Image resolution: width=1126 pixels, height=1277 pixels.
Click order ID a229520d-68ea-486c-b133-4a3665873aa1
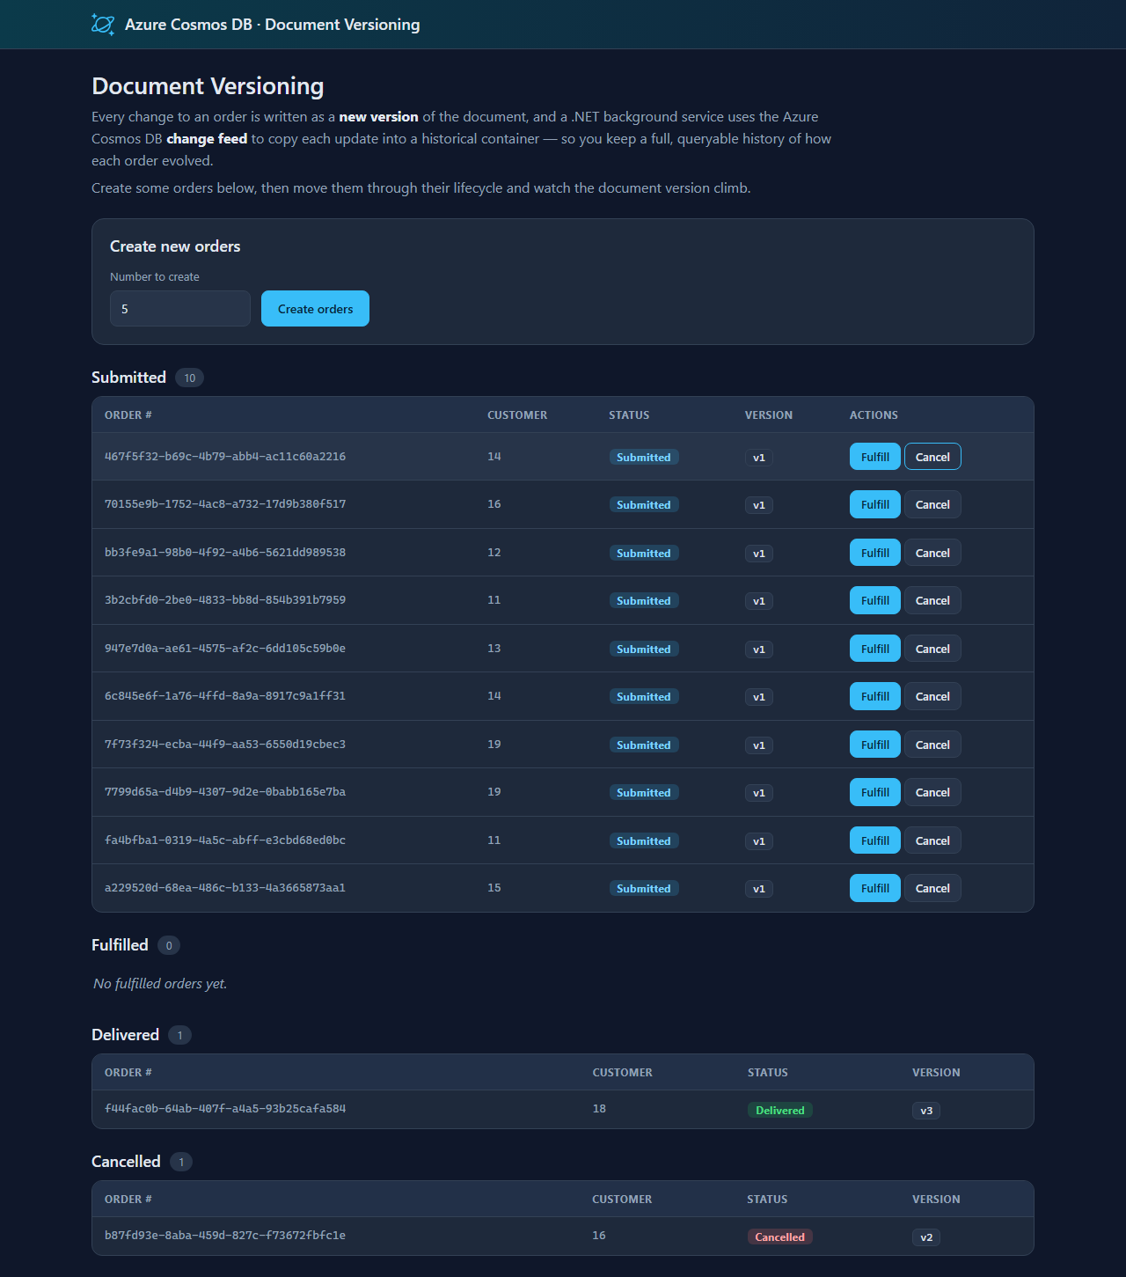pos(225,888)
